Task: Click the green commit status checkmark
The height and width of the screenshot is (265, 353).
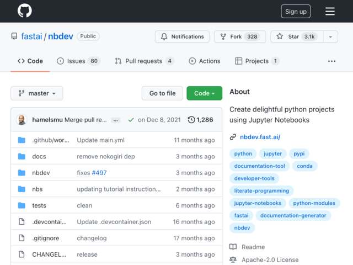Action: [x=131, y=120]
